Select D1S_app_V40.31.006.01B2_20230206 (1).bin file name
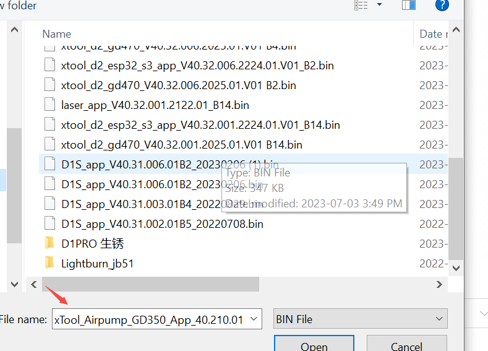The height and width of the screenshot is (351, 488). pyautogui.click(x=169, y=165)
